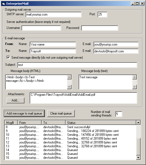Click mail queue list scroll down arrow
The width and height of the screenshot is (146, 165).
(138, 158)
